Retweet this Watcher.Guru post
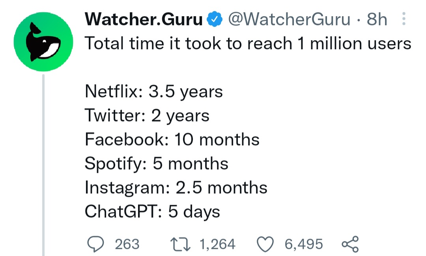The height and width of the screenshot is (256, 426). (181, 244)
